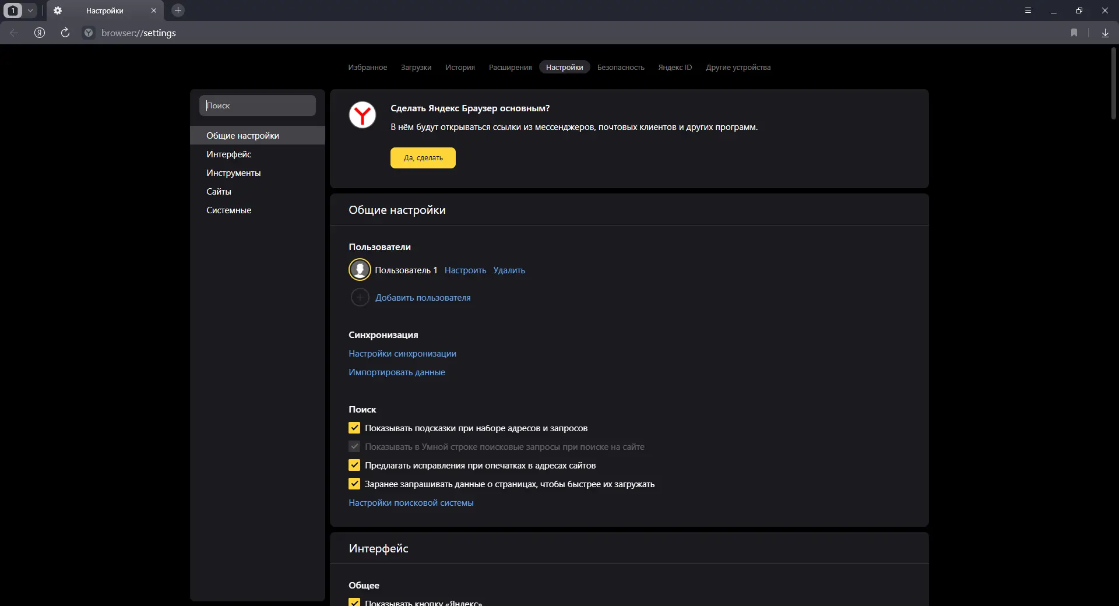Switch to the Загрузки tab

pos(416,67)
